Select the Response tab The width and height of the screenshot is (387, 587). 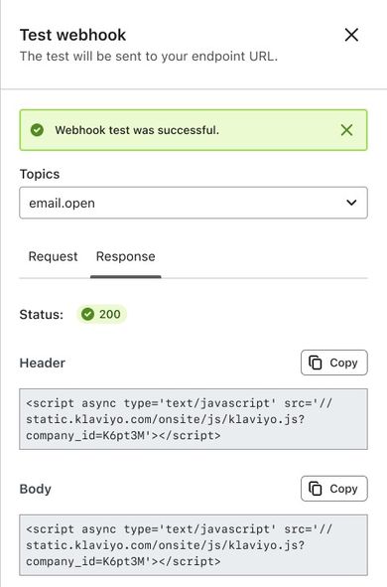pos(126,256)
